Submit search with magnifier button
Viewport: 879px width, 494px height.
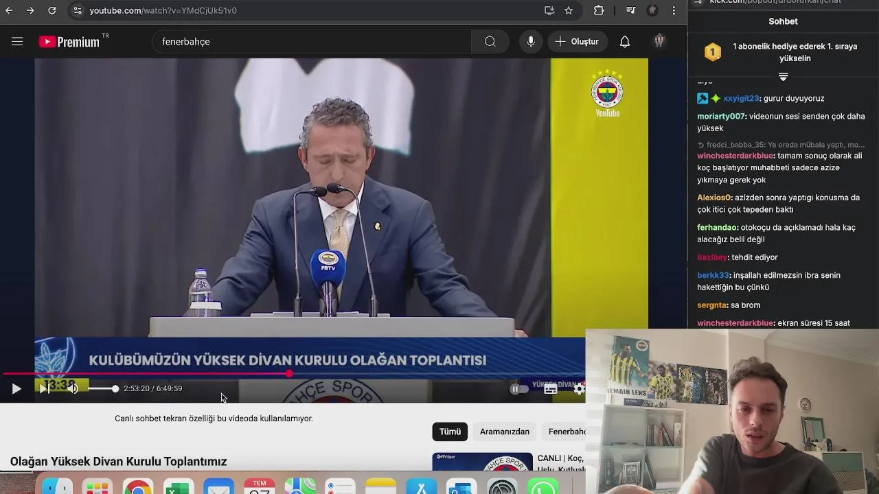[490, 42]
